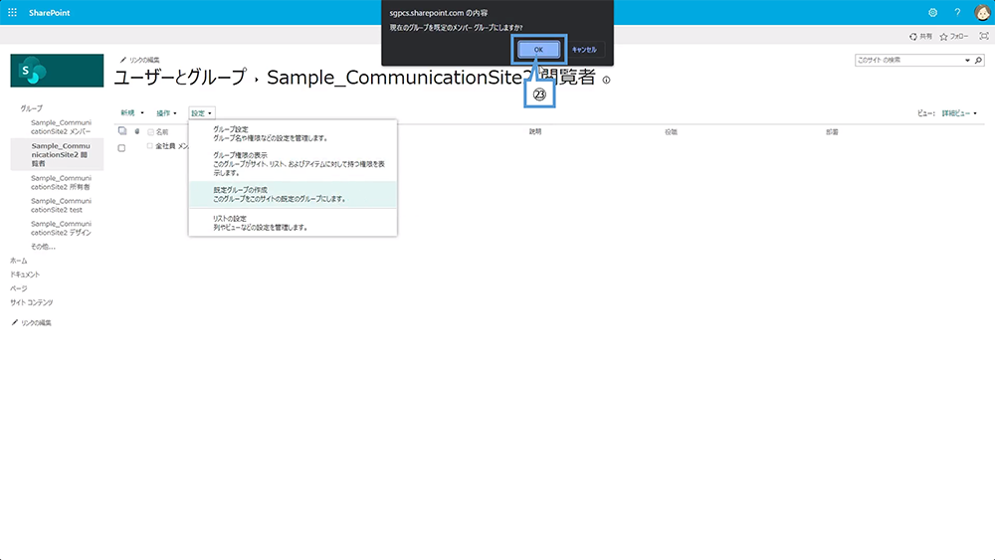
Task: Click the info icon next to page title
Action: [x=606, y=80]
